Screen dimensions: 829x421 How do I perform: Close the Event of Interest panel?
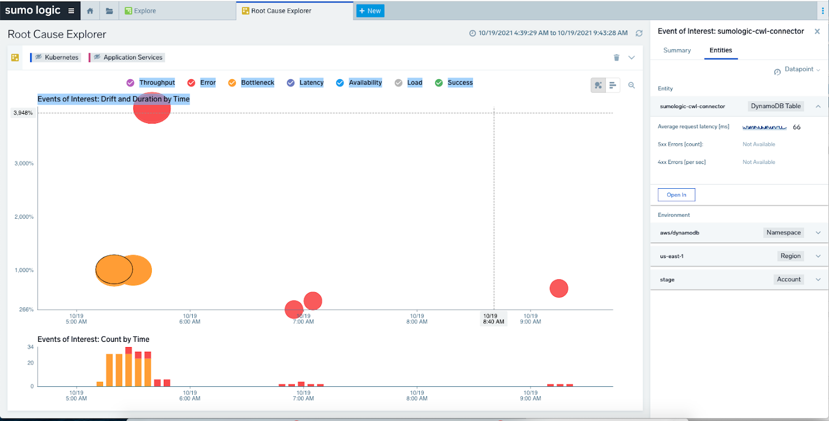pyautogui.click(x=817, y=32)
